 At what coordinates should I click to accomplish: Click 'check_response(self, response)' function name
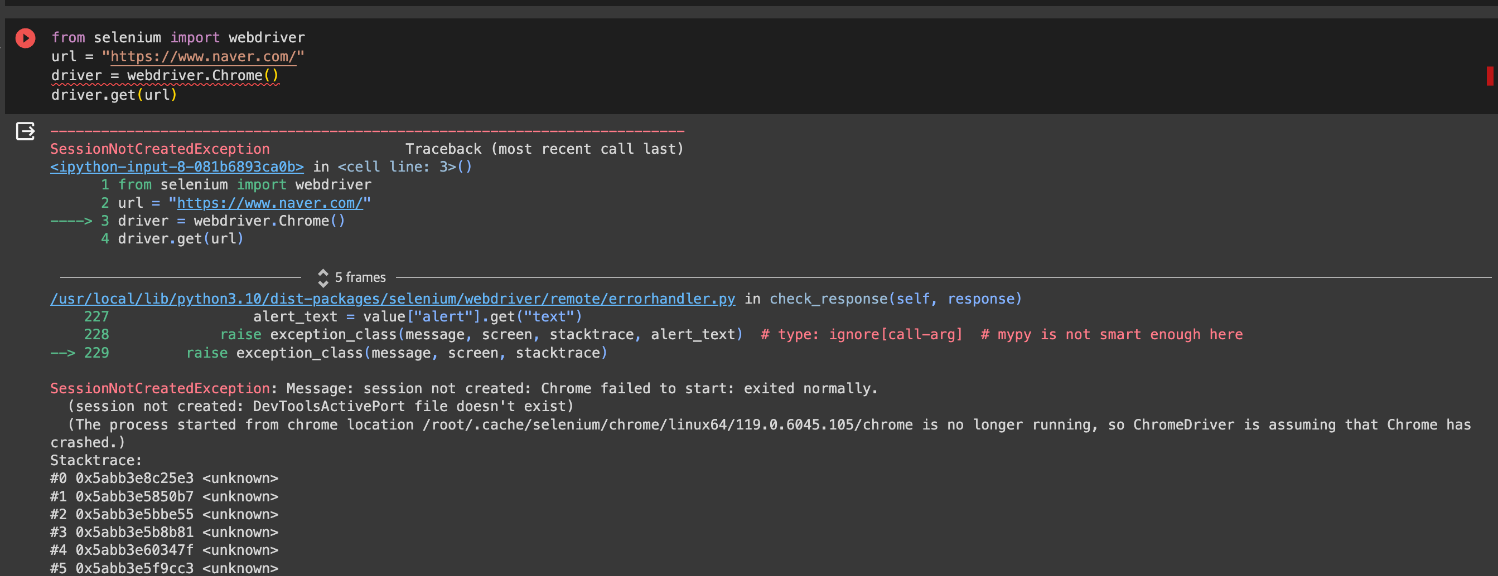point(896,299)
